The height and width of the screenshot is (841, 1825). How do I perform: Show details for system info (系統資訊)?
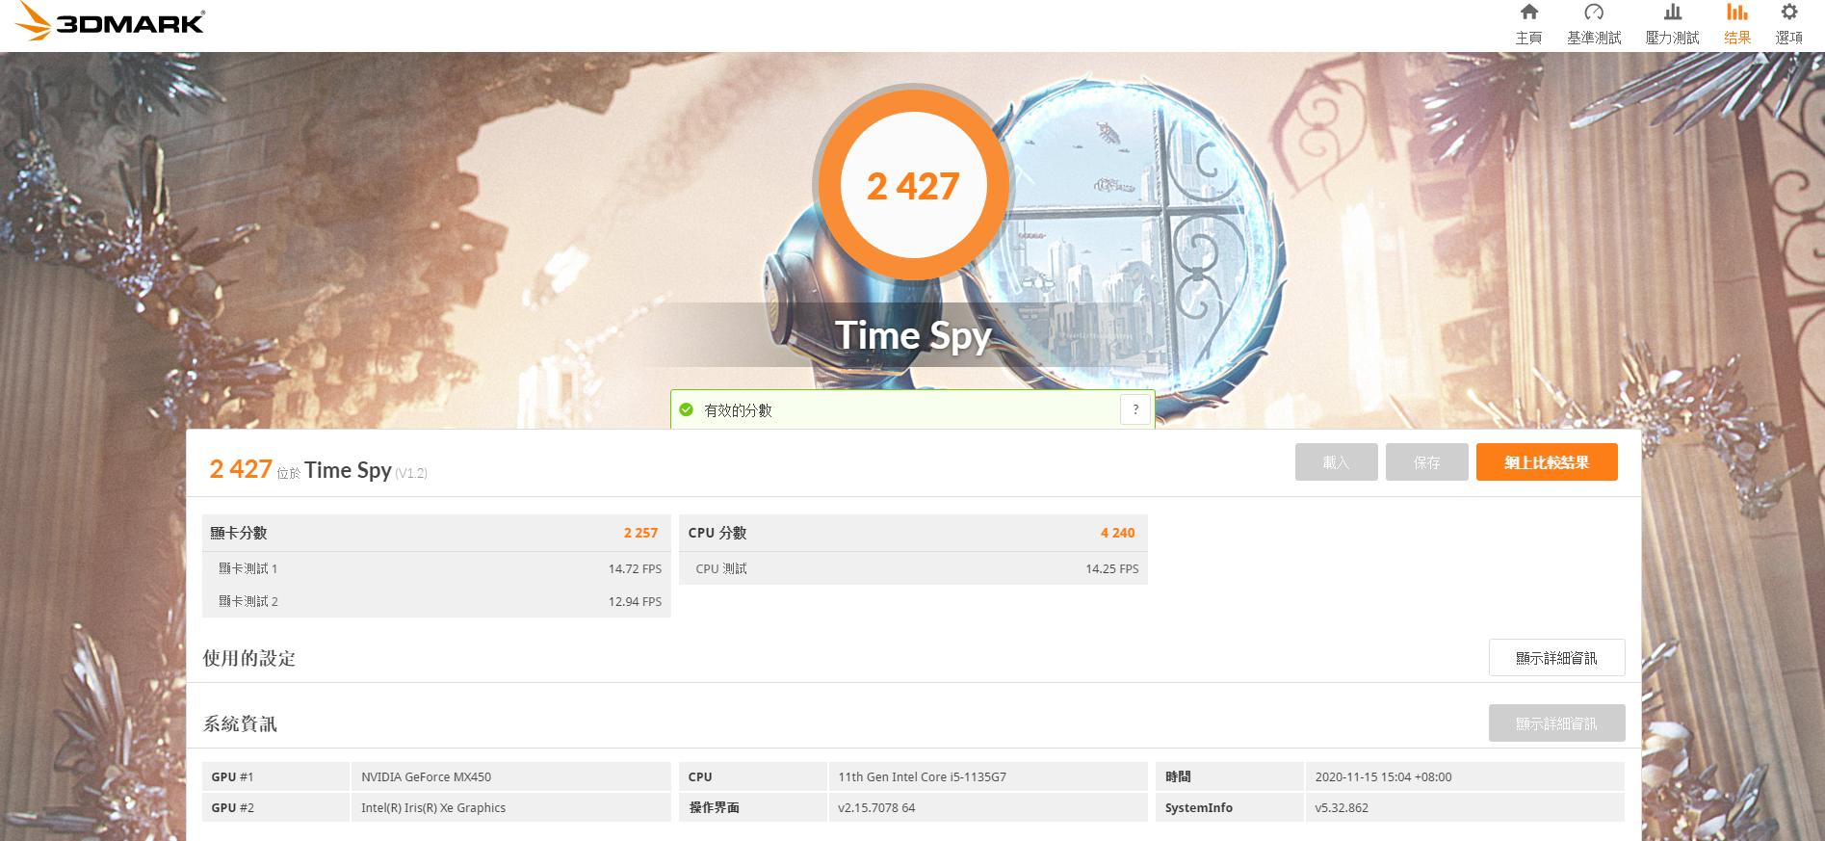click(x=1556, y=723)
